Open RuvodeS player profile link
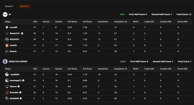 click(x=14, y=92)
